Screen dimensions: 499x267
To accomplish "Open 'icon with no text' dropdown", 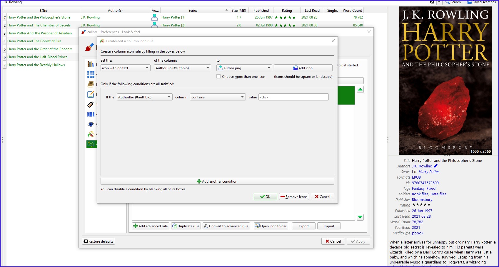I will (126, 68).
